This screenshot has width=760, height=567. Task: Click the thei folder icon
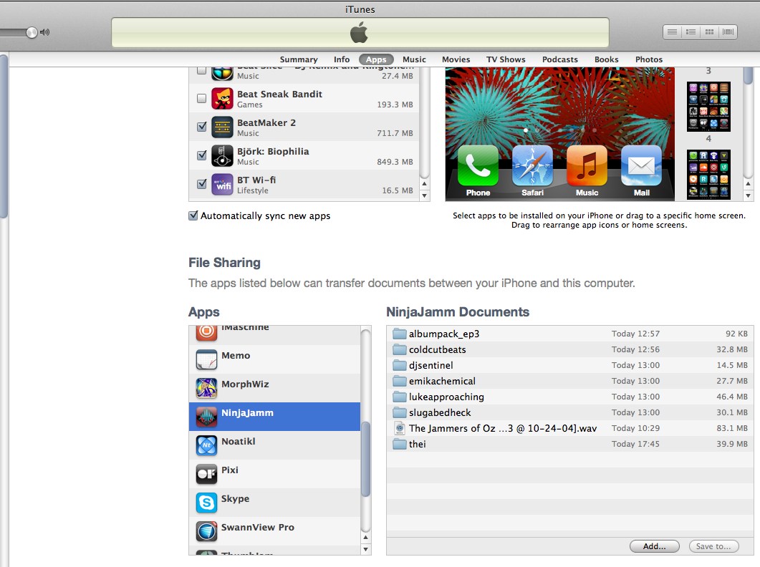click(x=400, y=444)
